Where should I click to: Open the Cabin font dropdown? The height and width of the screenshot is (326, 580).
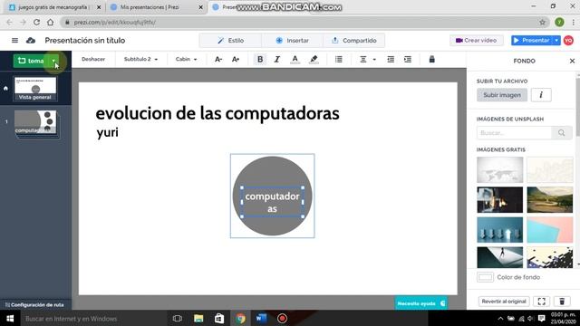tap(186, 59)
